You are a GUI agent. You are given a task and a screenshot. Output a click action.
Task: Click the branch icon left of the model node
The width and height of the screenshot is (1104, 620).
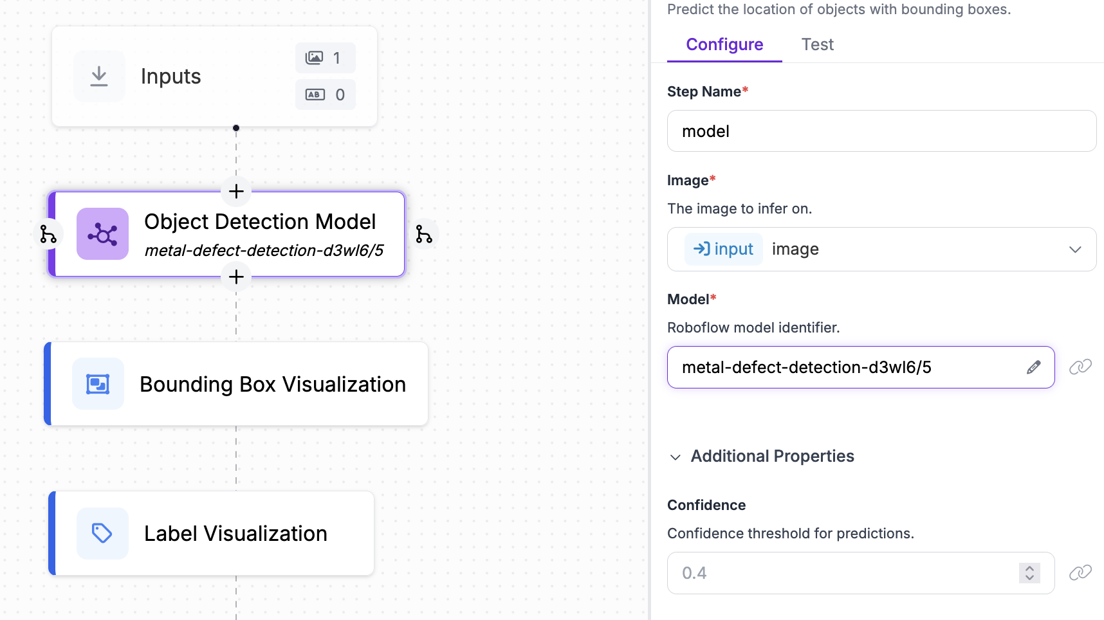(48, 234)
